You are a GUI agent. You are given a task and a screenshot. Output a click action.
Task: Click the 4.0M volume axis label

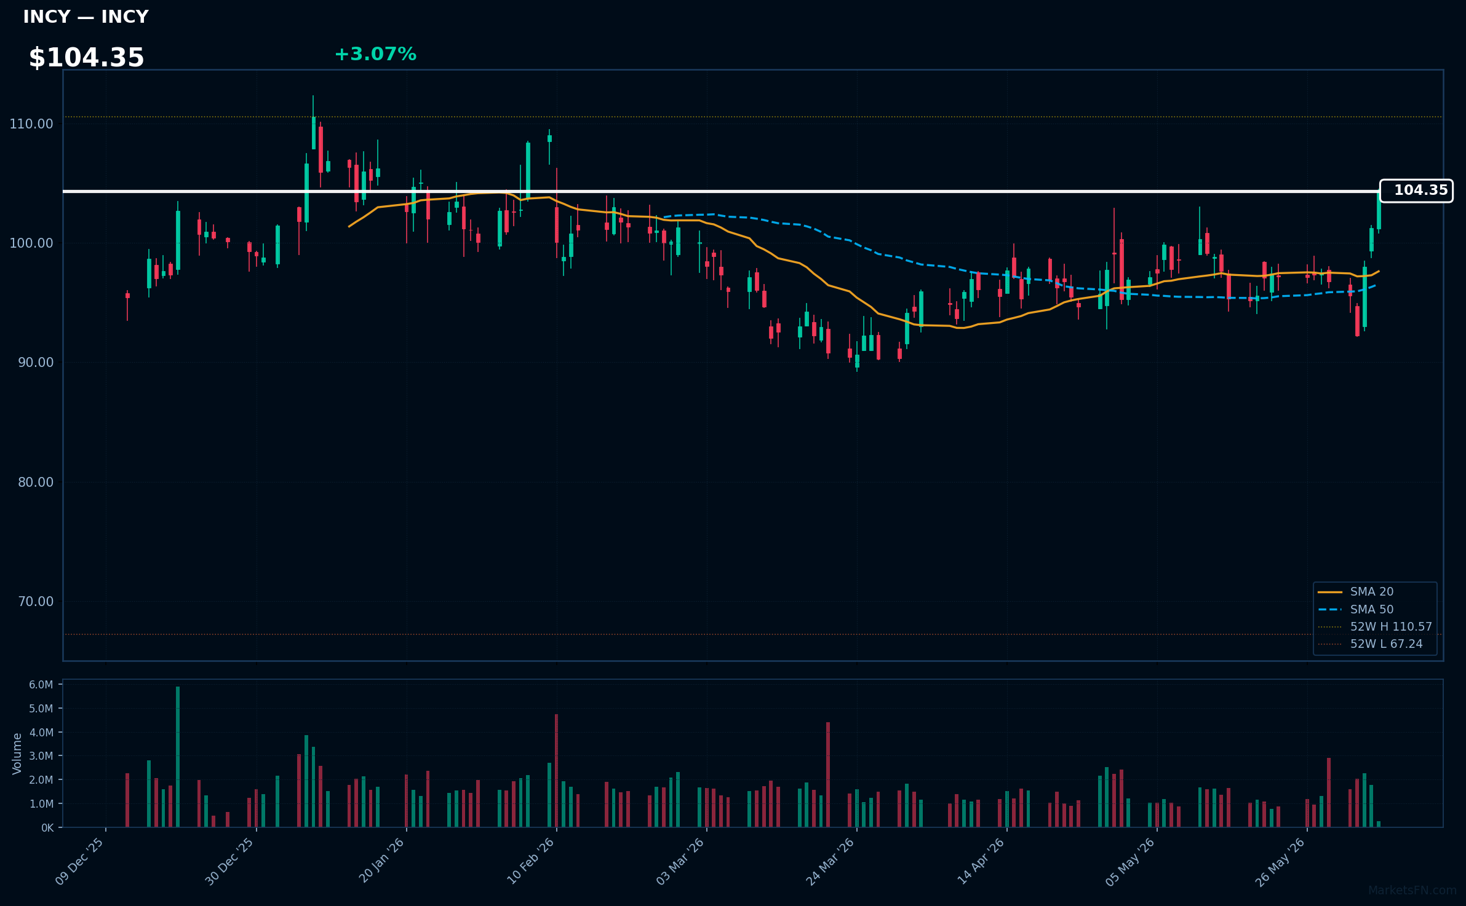[x=41, y=733]
